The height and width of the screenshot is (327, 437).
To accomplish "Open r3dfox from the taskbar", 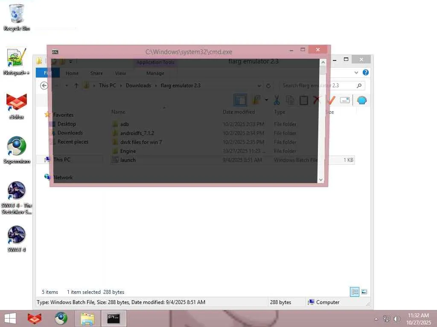I will tap(35, 318).
